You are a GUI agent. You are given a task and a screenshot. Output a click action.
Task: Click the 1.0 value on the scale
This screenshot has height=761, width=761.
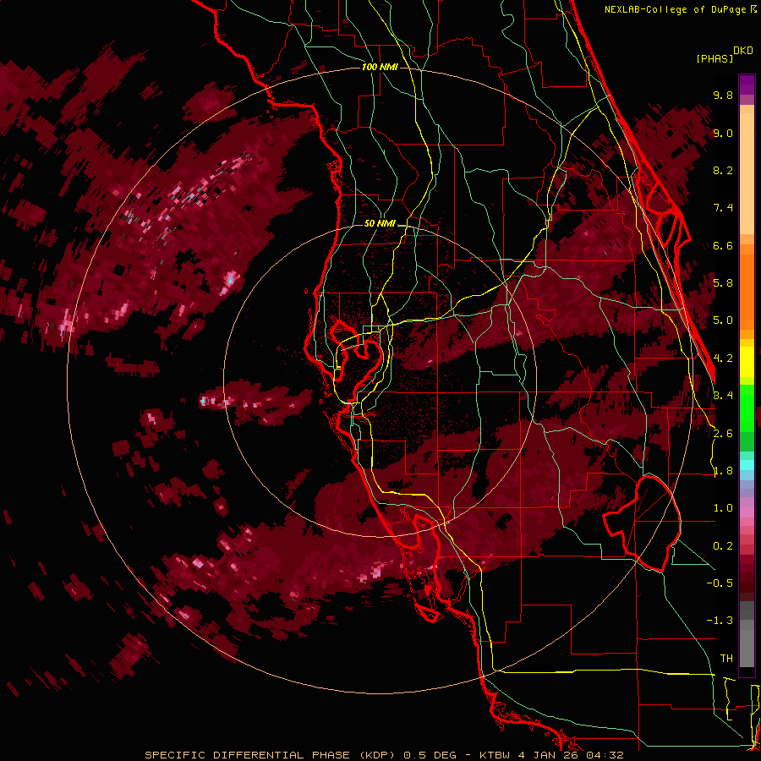click(723, 508)
